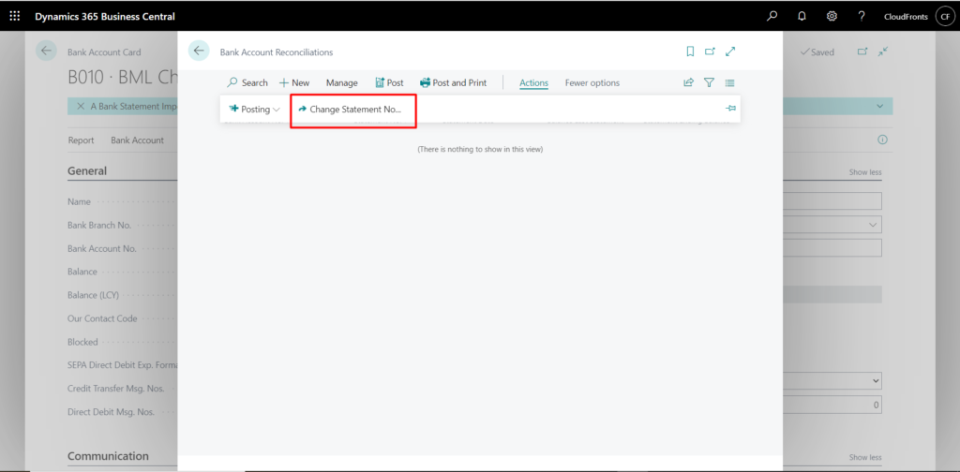The height and width of the screenshot is (472, 960).
Task: Click the Direct Debit Msg. Nos. label
Action: (112, 411)
